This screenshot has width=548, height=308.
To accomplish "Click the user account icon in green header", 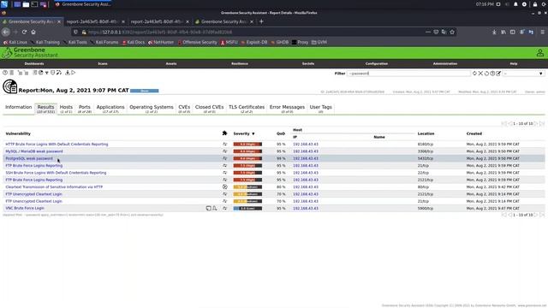I will point(540,53).
